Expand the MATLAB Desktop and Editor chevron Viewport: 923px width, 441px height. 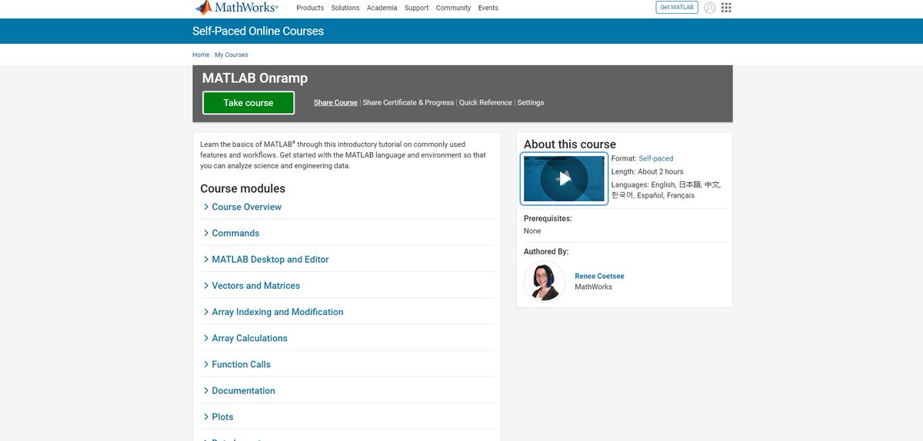(206, 259)
